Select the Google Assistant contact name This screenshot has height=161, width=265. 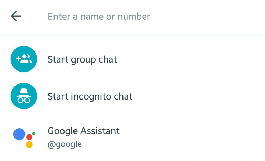[x=84, y=131]
